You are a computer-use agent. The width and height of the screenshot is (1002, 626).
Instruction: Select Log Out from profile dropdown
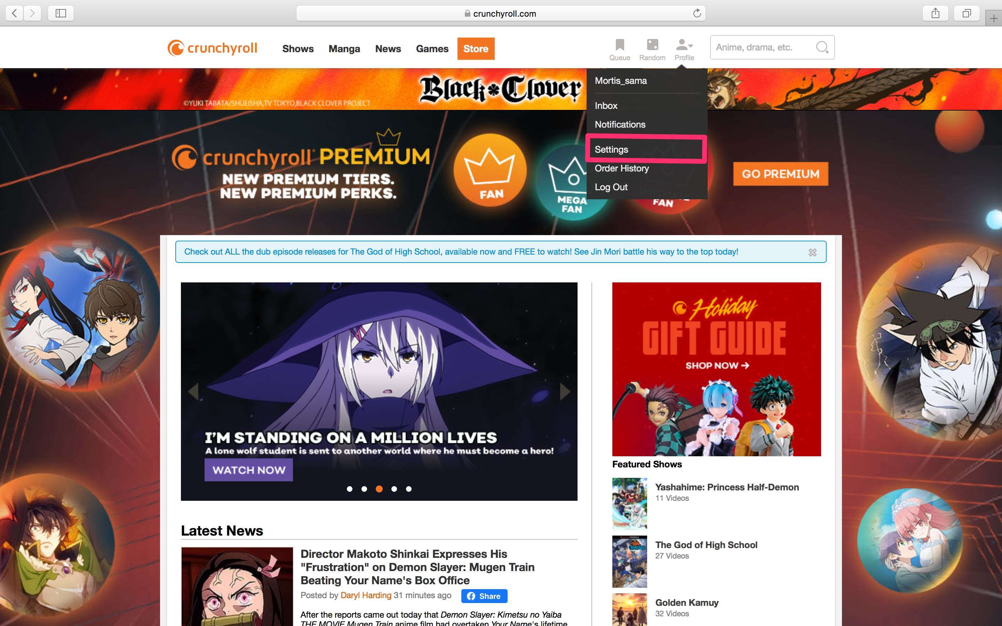pos(611,187)
